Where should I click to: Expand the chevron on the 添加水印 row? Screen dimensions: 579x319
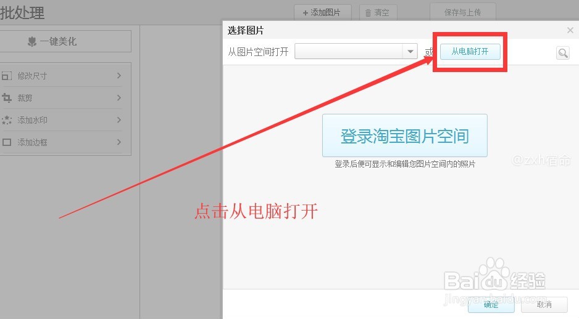click(119, 119)
